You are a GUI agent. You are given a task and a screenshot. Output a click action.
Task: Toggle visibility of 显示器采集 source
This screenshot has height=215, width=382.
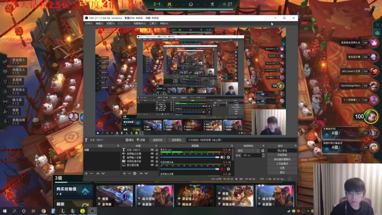click(x=152, y=165)
